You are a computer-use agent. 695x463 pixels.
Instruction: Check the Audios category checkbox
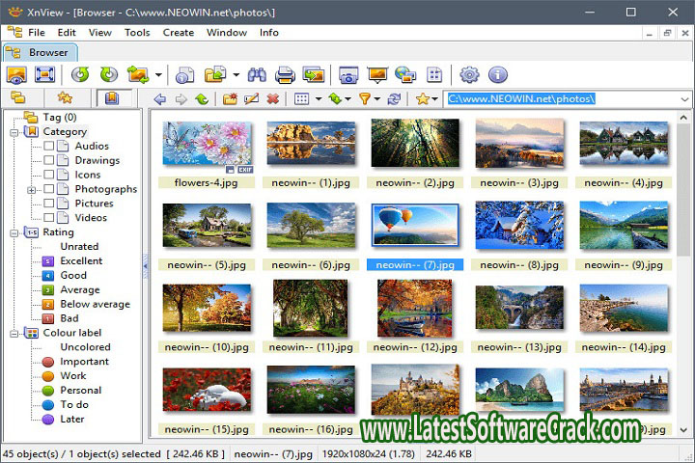pyautogui.click(x=48, y=147)
